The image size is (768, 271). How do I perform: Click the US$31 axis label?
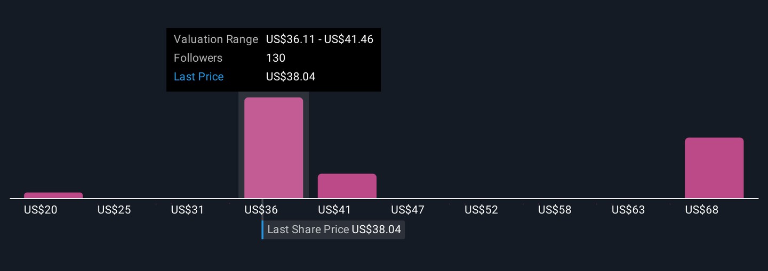187,210
